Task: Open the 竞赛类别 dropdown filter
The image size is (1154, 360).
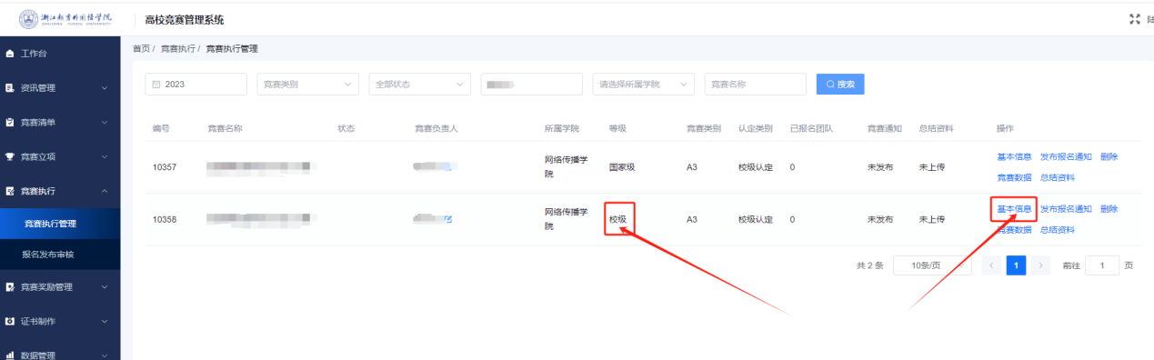Action: 307,84
